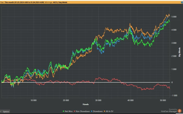Click the filter text 'This month' date range
Viewport: 183px width, 114px height.
pyautogui.click(x=24, y=2)
